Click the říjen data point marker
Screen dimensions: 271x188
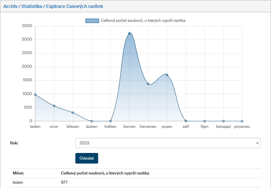click(205, 121)
